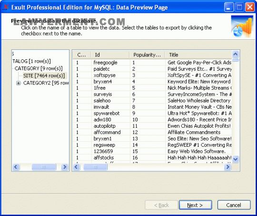Click the tree panel horizontal scrollbar thumb
Viewport: 257px width, 216px height.
(x=44, y=167)
